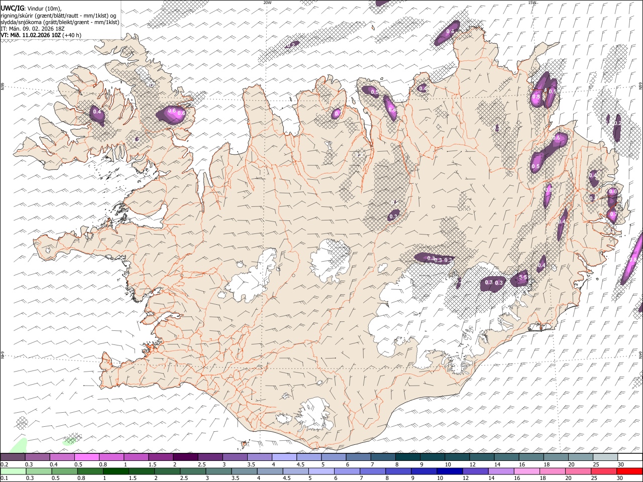Screen dimensions: 643x482
Task: Click the 'slydda/snjókoma' legend description line
Action: pyautogui.click(x=60, y=22)
